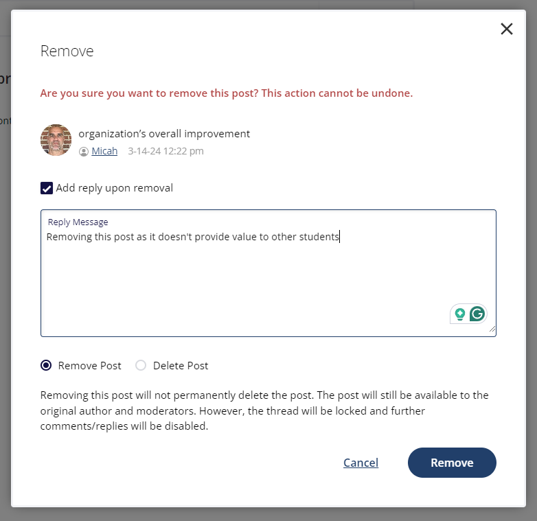Click the green Grammarly G icon
The height and width of the screenshot is (521, 537).
coord(477,314)
